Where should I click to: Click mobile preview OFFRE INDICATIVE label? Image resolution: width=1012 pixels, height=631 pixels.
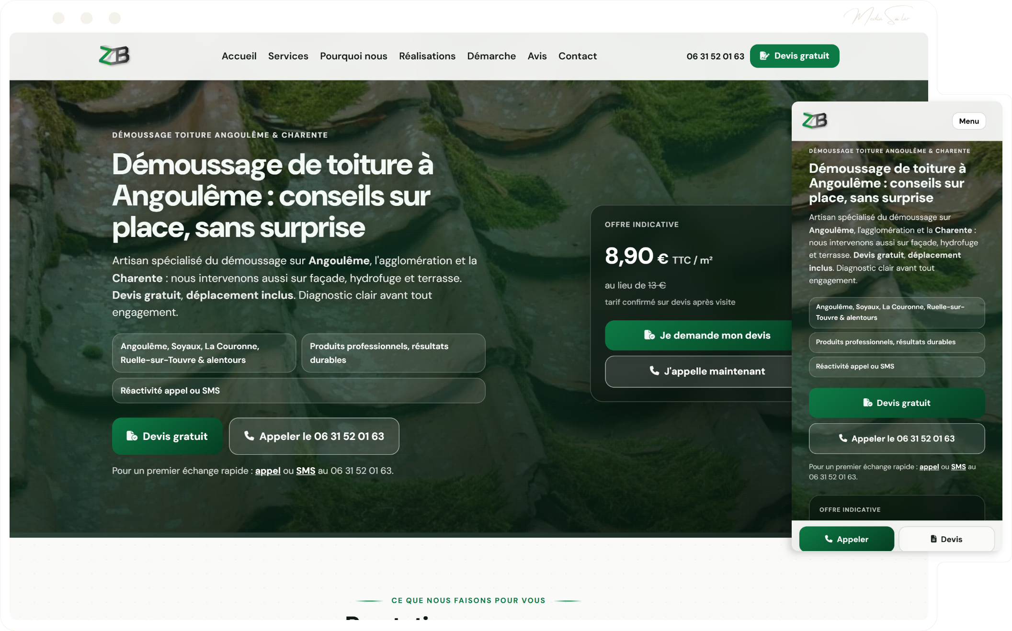[850, 510]
